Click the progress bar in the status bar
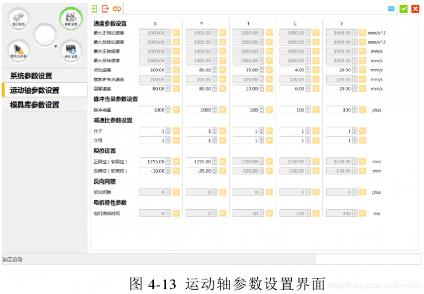This screenshot has width=424, height=294. 368,259
